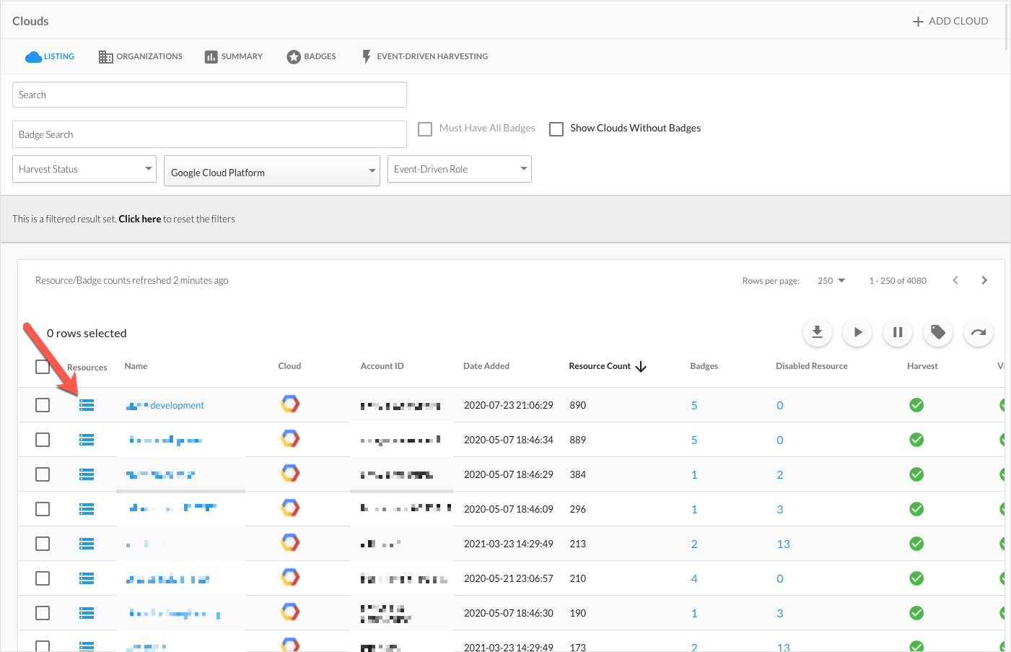
Task: Tick the Must Have All Badges checkbox
Action: [425, 129]
